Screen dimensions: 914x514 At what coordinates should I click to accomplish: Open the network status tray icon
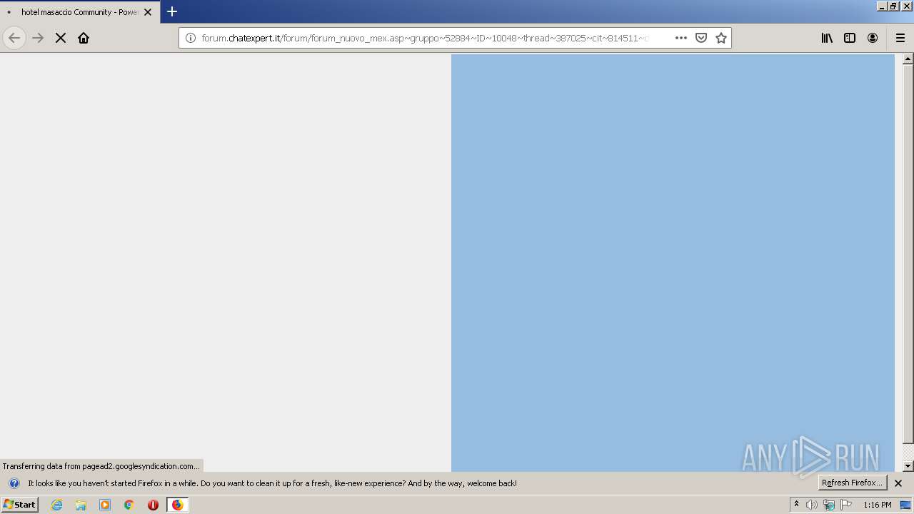click(x=829, y=505)
